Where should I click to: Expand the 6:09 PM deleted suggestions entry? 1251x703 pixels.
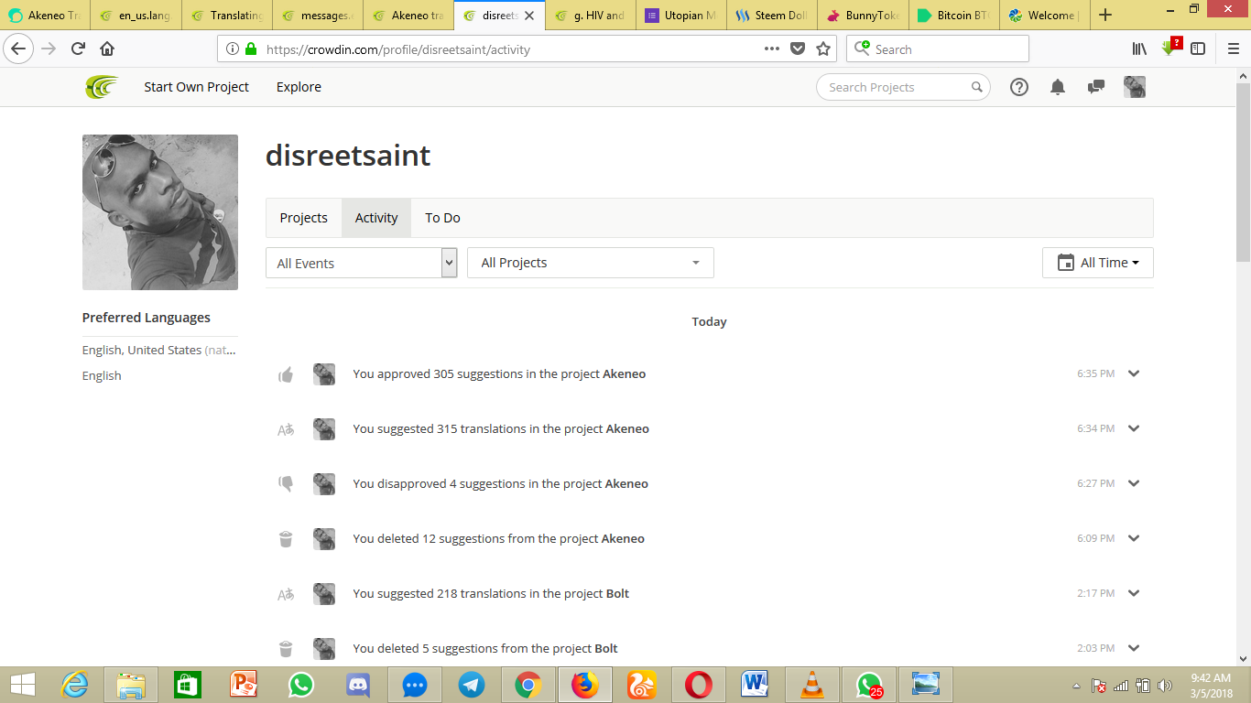coord(1134,538)
